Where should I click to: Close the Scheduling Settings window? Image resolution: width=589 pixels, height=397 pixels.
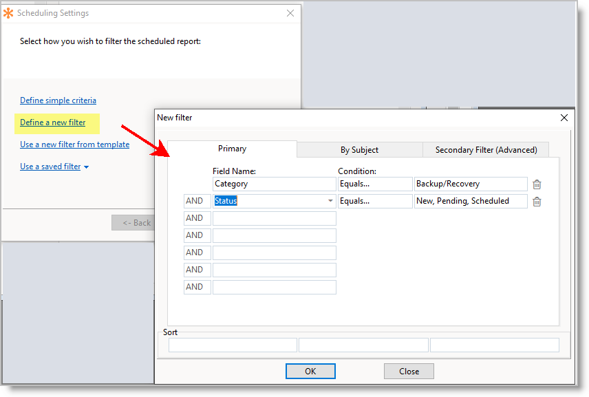[x=290, y=13]
